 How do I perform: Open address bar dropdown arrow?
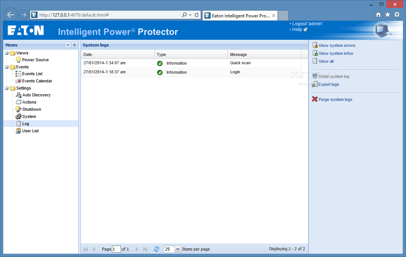click(x=190, y=15)
